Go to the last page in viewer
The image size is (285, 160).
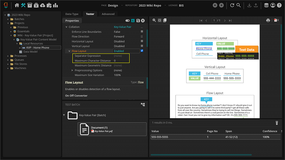pos(230,20)
